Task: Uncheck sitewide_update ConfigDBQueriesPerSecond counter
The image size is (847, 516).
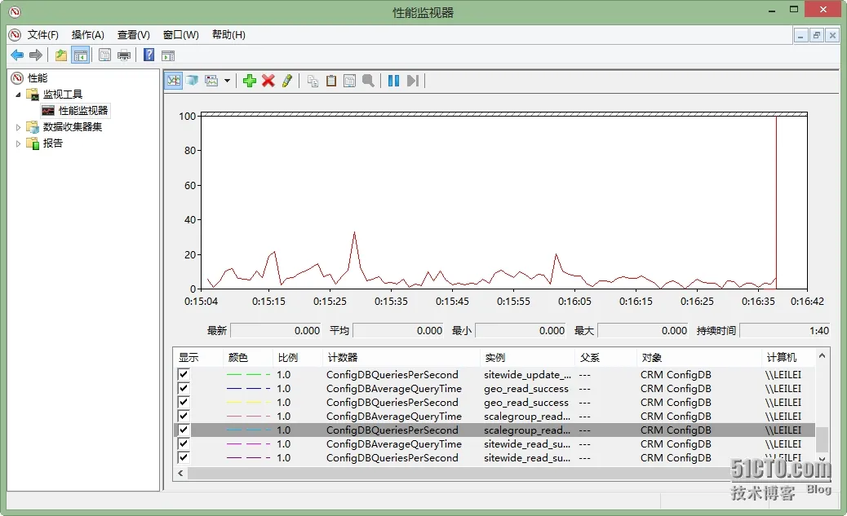Action: pyautogui.click(x=184, y=374)
